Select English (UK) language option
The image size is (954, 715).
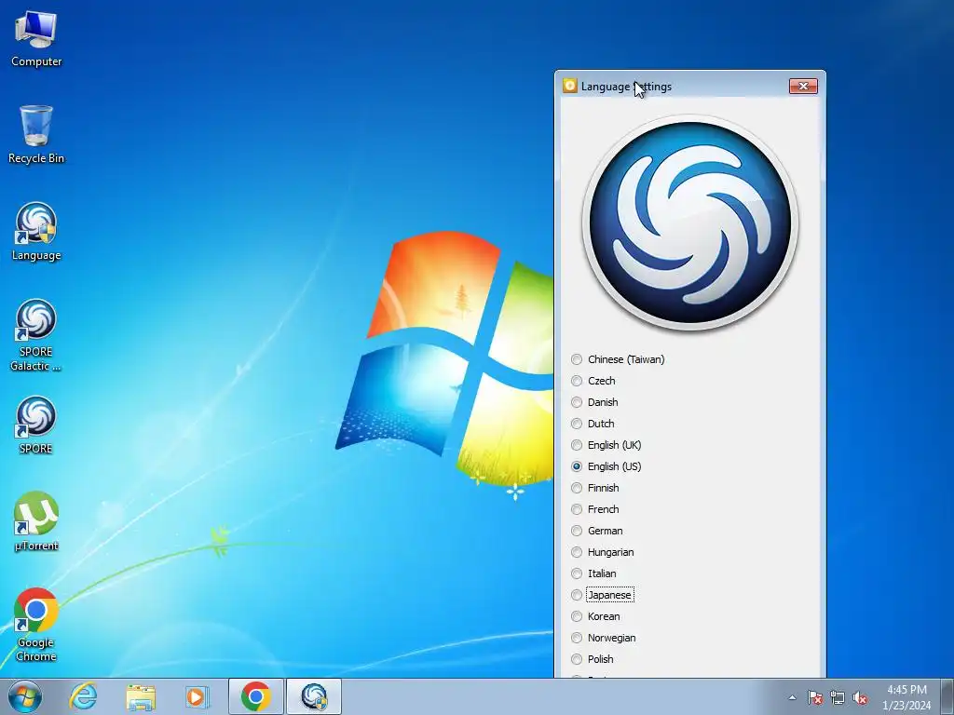click(x=606, y=445)
